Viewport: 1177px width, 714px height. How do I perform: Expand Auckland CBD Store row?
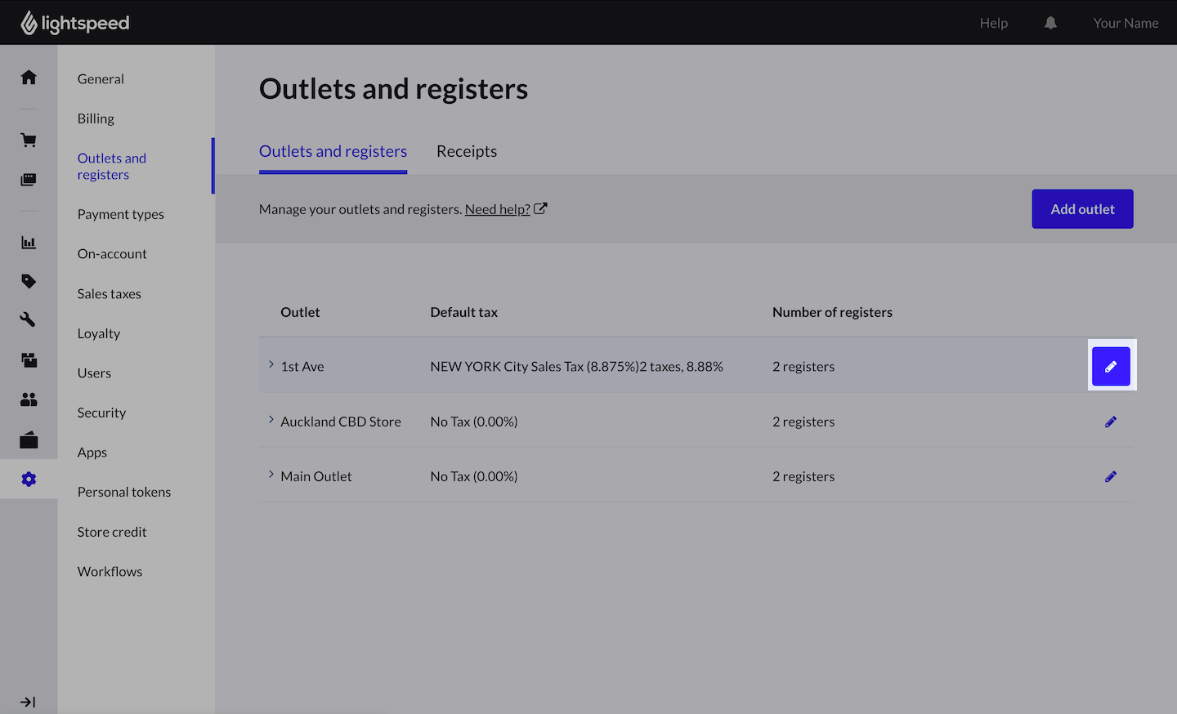click(x=271, y=420)
